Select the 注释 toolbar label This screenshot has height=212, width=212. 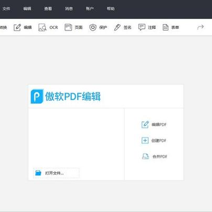152,28
